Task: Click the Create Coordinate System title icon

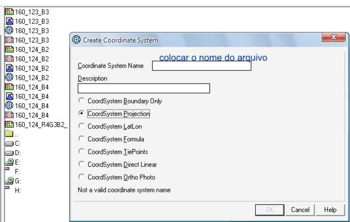Action: click(x=77, y=40)
